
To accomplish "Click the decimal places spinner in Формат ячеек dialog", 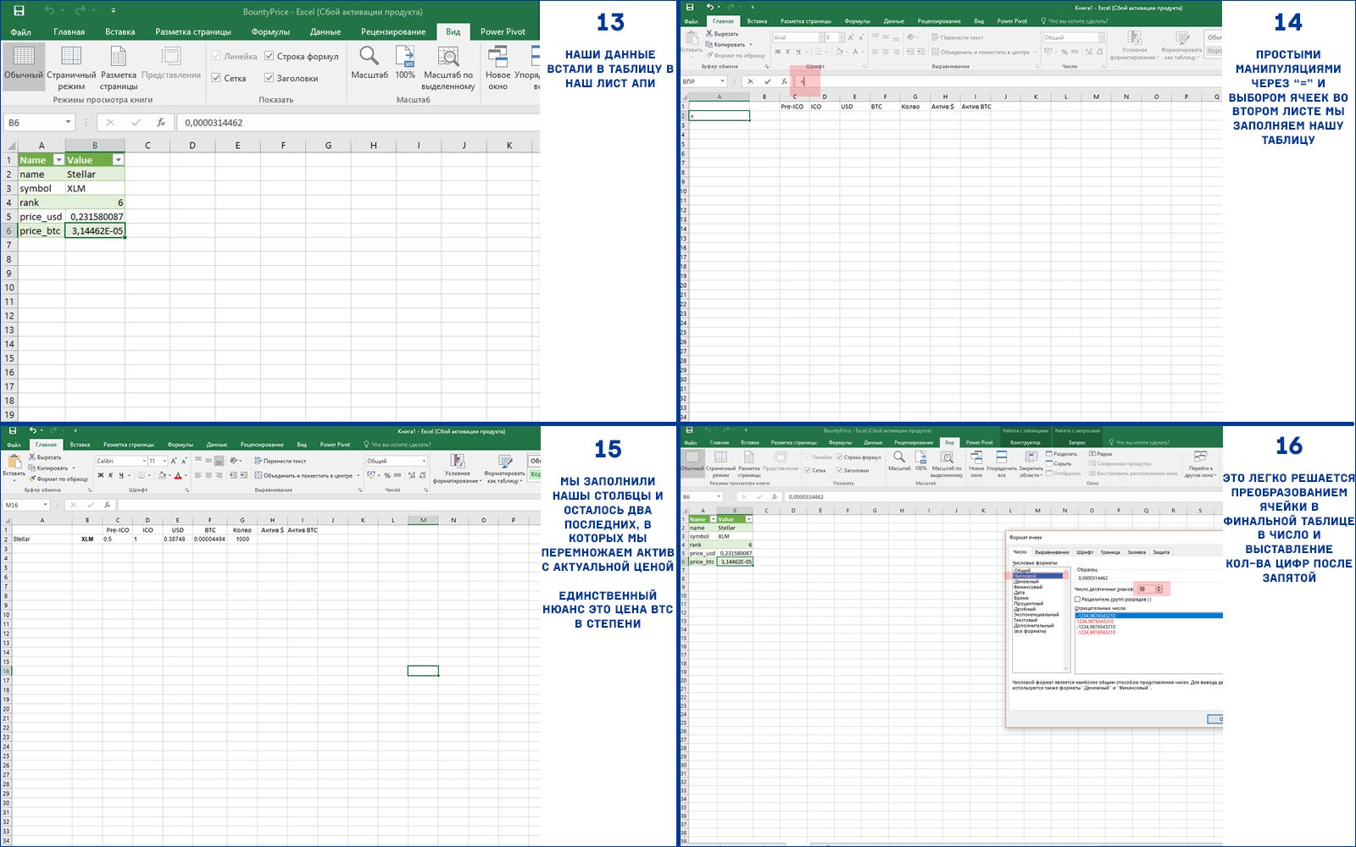I will [x=1159, y=589].
